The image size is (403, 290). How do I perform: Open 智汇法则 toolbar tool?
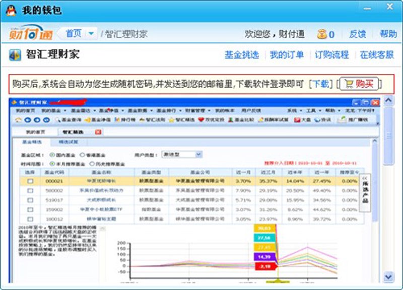click(152, 120)
